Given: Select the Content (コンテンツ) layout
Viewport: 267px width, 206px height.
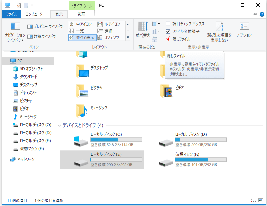Looking at the screenshot, I should 108,37.
